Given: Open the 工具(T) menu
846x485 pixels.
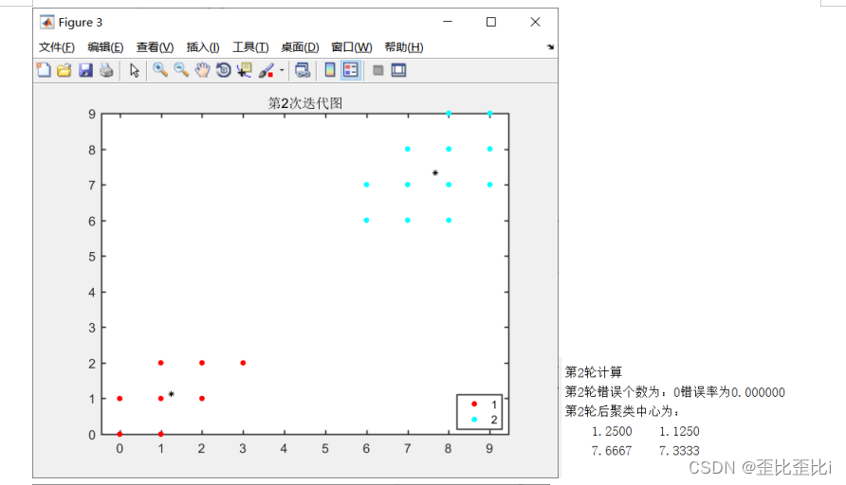Looking at the screenshot, I should pos(250,47).
